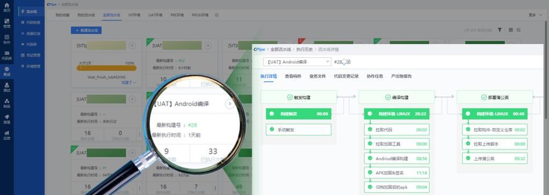Switch to list view icon

coord(518,30)
